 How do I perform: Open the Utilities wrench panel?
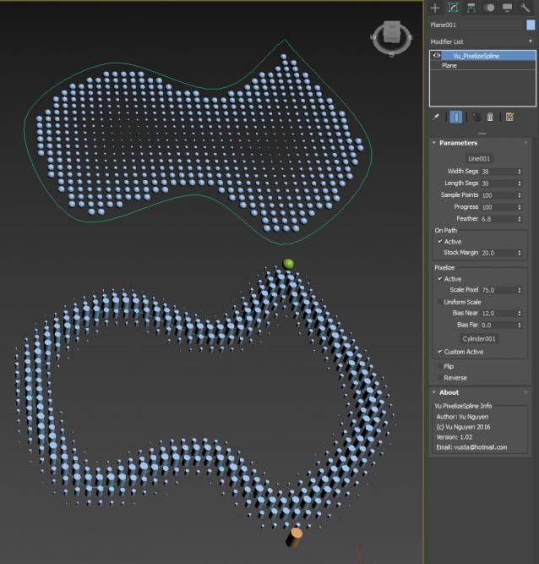tap(525, 8)
